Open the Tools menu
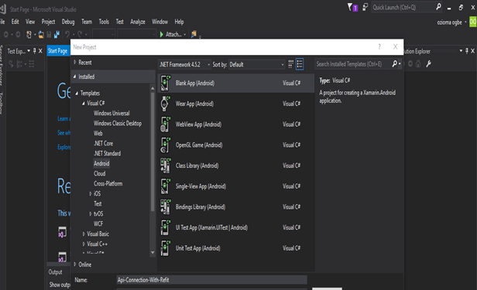477x290 pixels. 104,22
